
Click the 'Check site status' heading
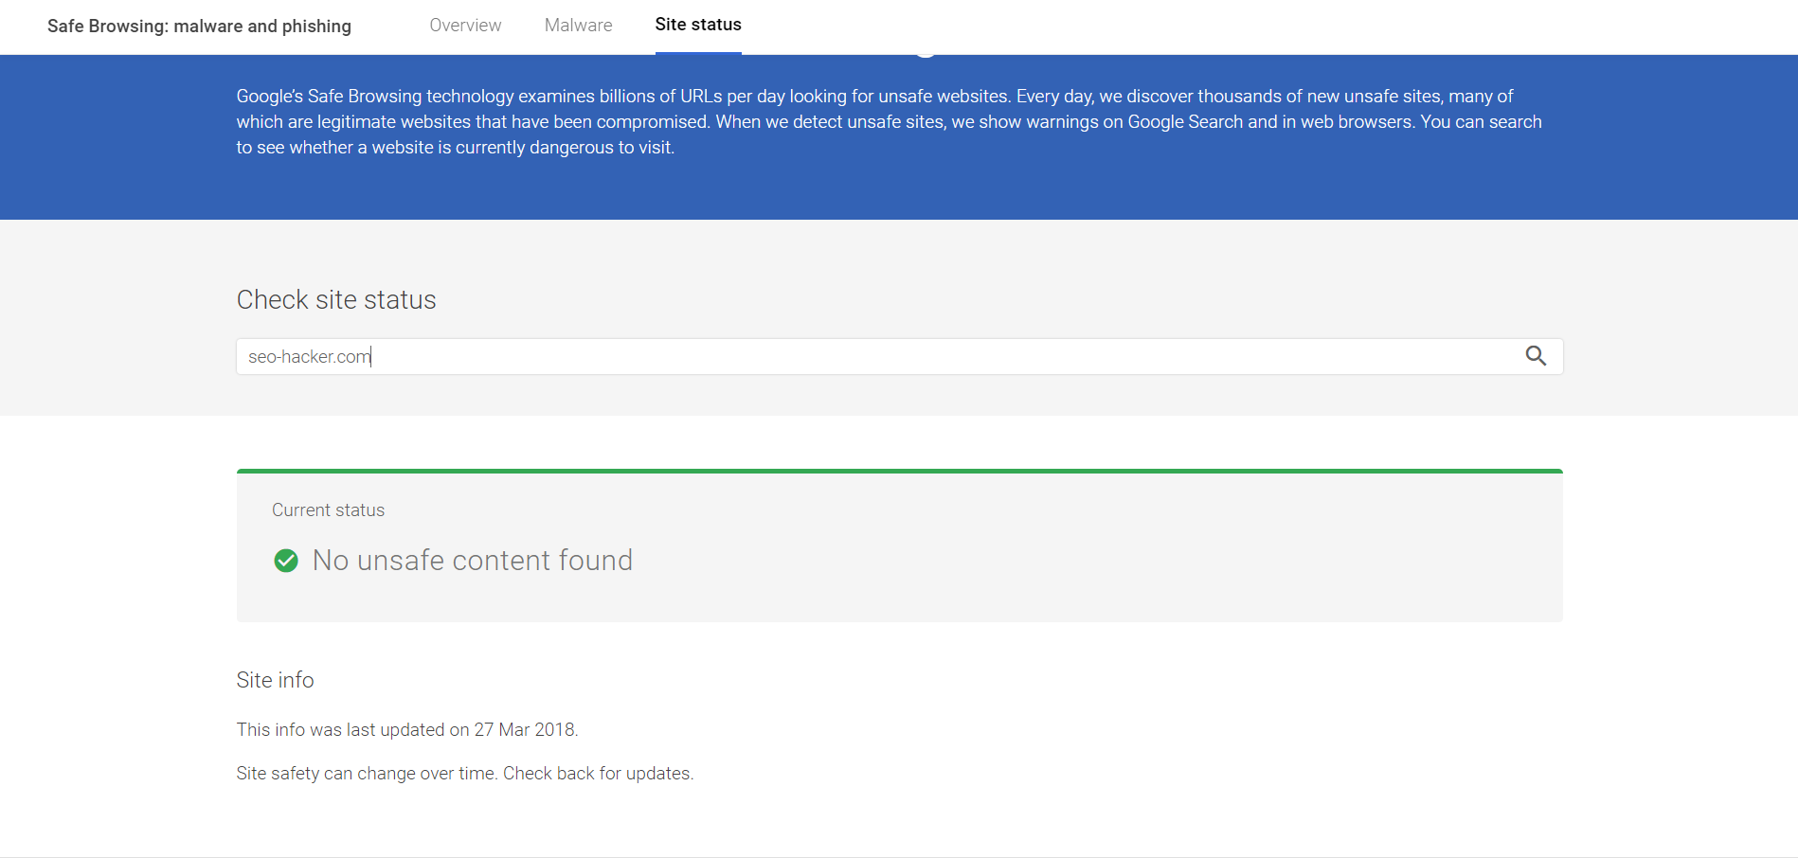(336, 300)
